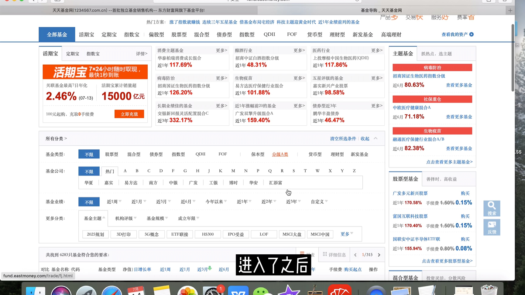Open Finder in the Dock
Viewport: 525px width, 295px height.
pos(36,290)
